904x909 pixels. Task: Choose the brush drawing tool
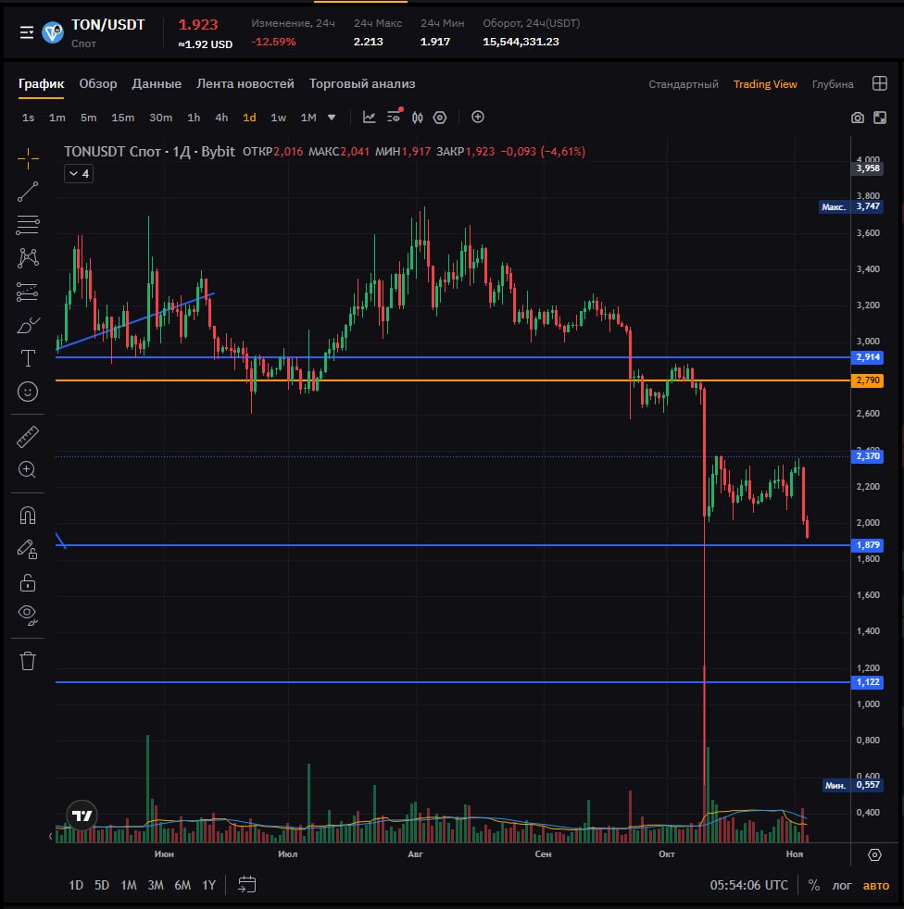click(x=28, y=325)
